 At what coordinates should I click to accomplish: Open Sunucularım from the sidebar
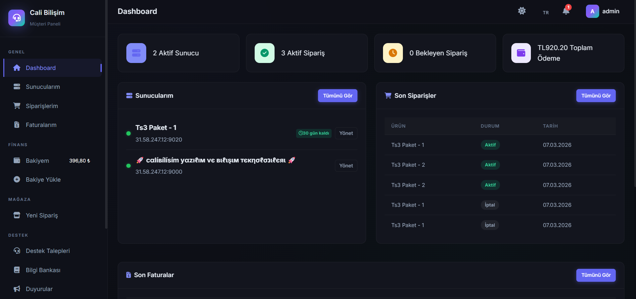[x=43, y=87]
